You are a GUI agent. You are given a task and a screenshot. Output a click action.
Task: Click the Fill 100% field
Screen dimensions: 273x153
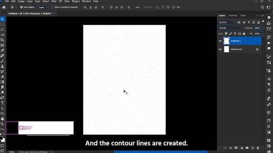[x=257, y=34]
